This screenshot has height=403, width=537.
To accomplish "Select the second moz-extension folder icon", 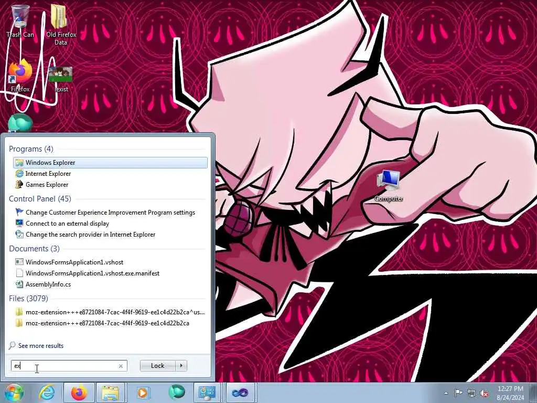I will [19, 323].
